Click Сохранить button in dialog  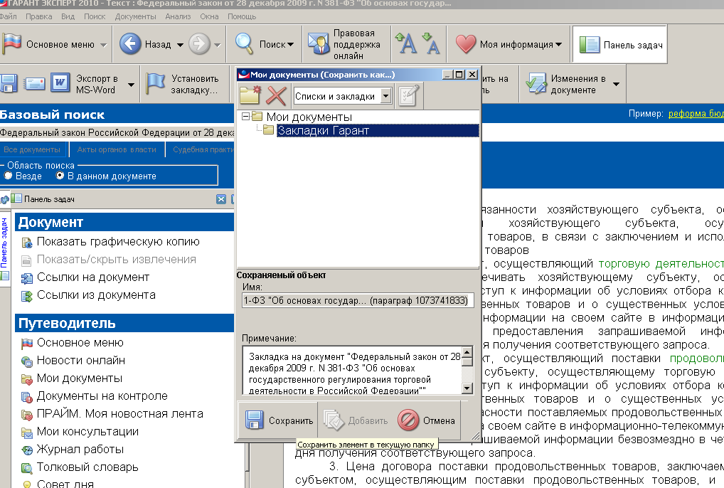(x=278, y=420)
